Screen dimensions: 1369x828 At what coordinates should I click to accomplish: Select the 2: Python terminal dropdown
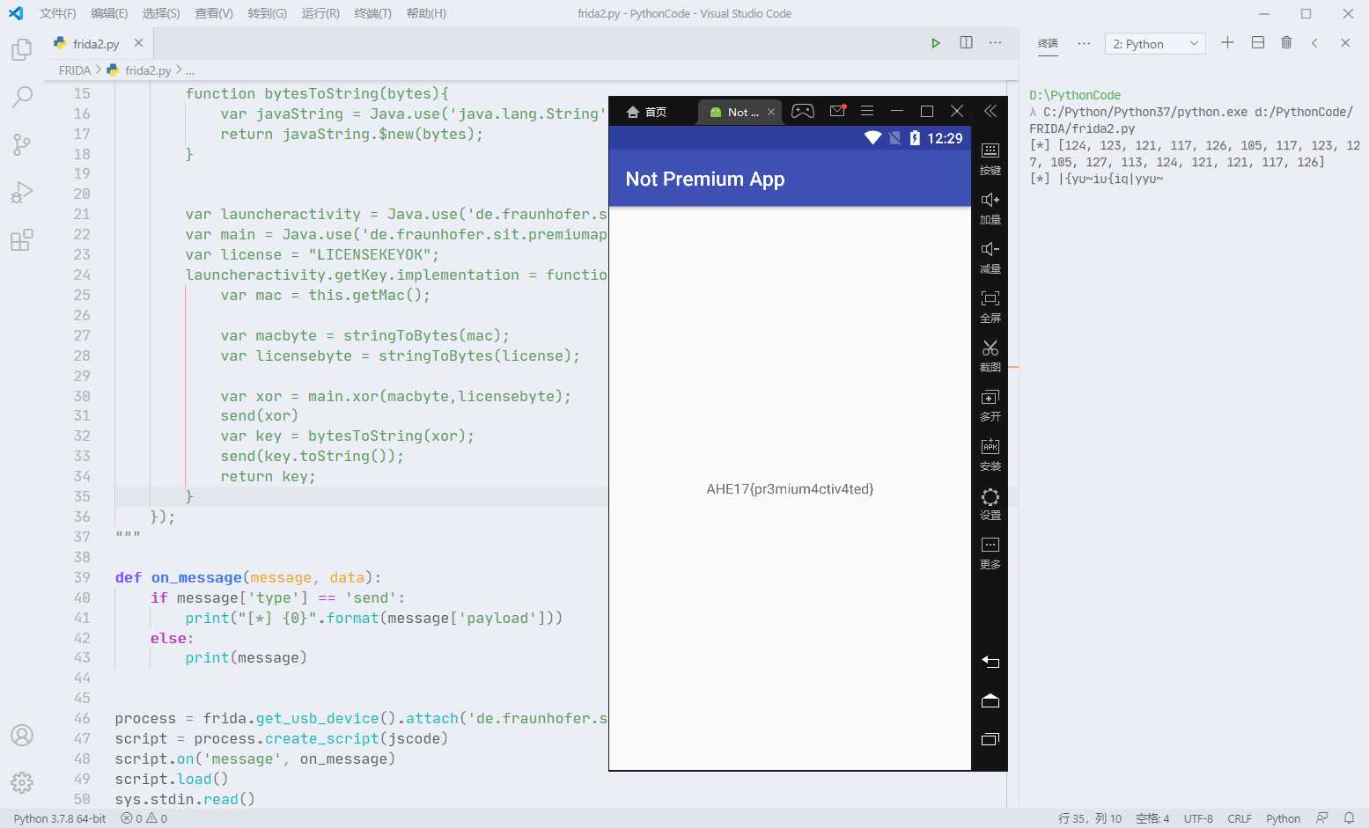click(x=1155, y=44)
